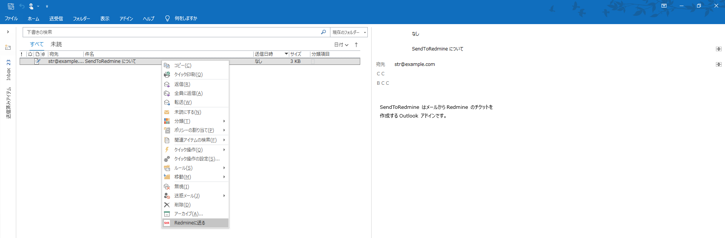Click the undo icon in quick access

pyautogui.click(x=22, y=6)
